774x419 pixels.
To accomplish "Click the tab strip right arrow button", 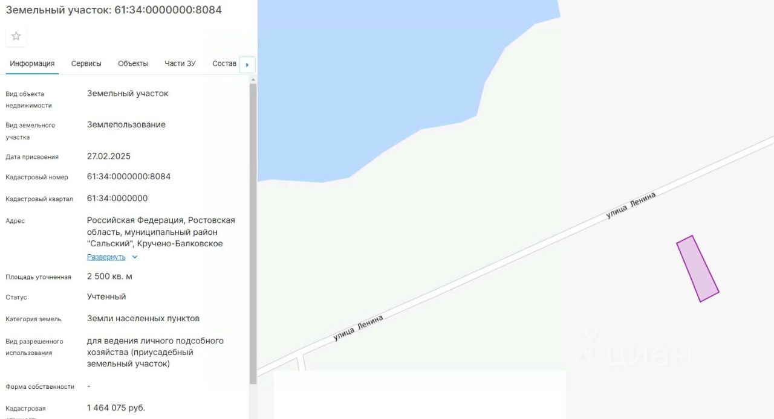I will pos(247,65).
